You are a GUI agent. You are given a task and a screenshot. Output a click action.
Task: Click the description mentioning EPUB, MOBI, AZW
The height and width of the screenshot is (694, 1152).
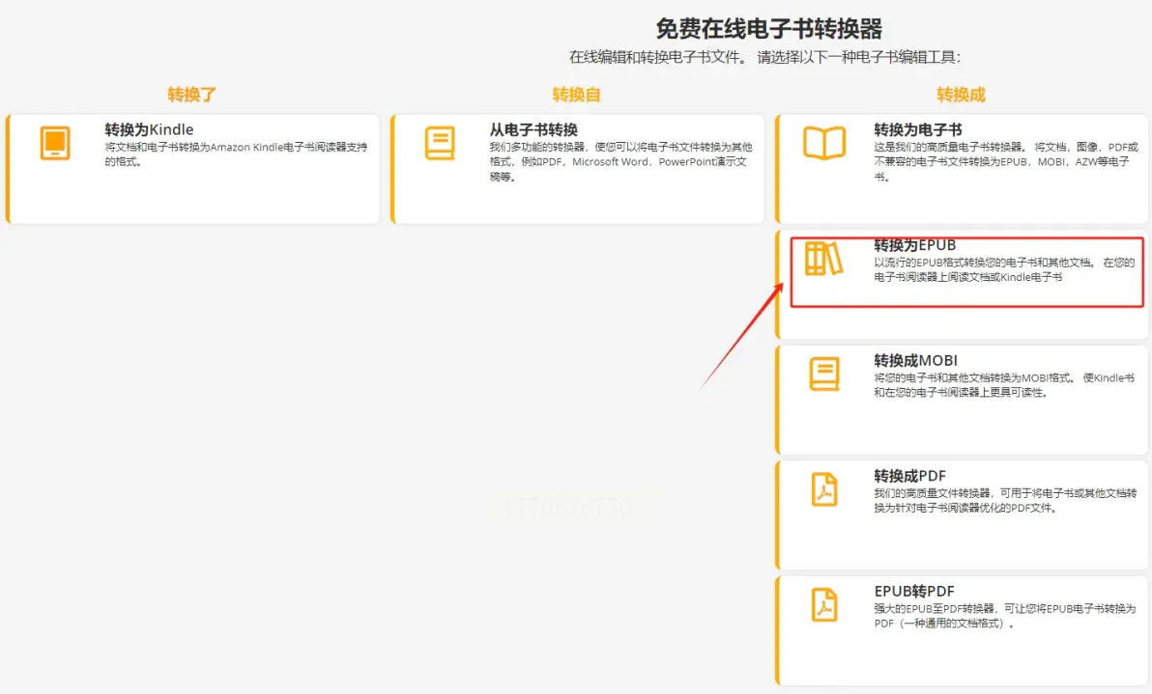(x=1006, y=161)
